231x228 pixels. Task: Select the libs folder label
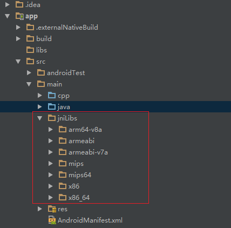42,50
